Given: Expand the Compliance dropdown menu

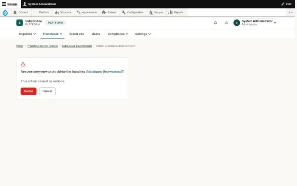Looking at the screenshot, I should point(118,34).
